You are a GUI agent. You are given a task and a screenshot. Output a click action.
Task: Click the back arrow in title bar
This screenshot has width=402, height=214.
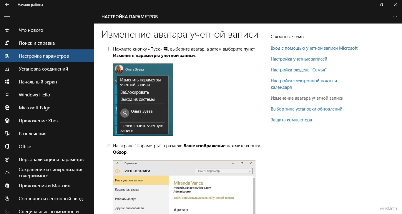7,5
